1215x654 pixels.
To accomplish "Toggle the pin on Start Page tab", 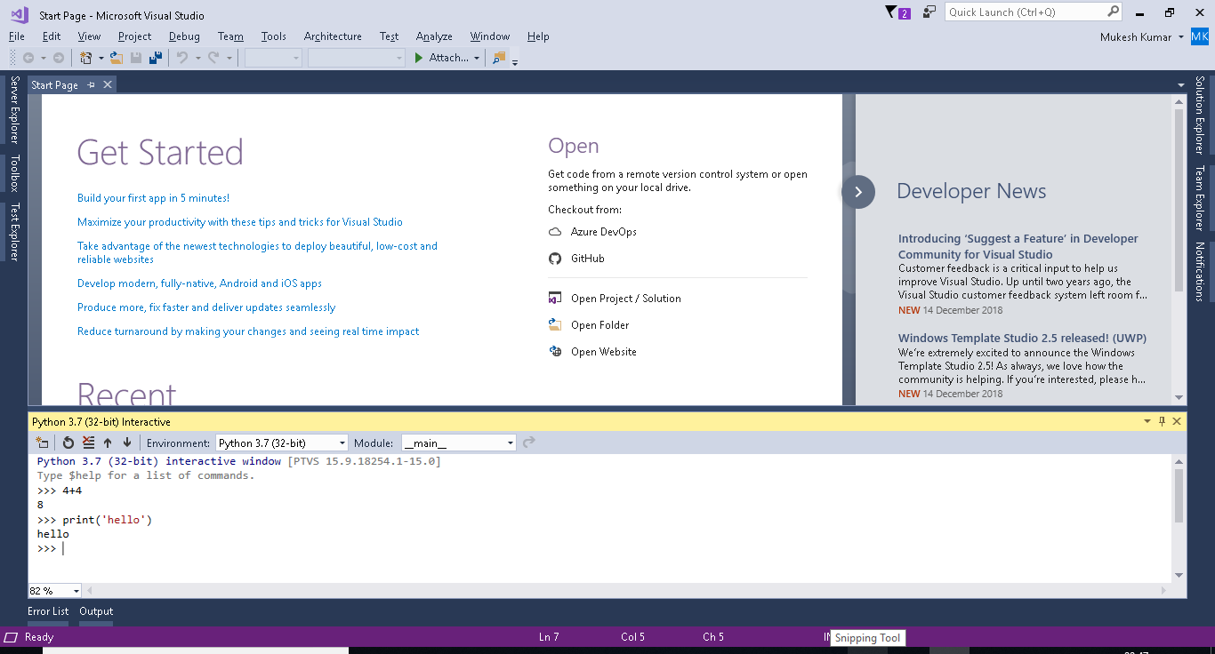I will pos(92,84).
